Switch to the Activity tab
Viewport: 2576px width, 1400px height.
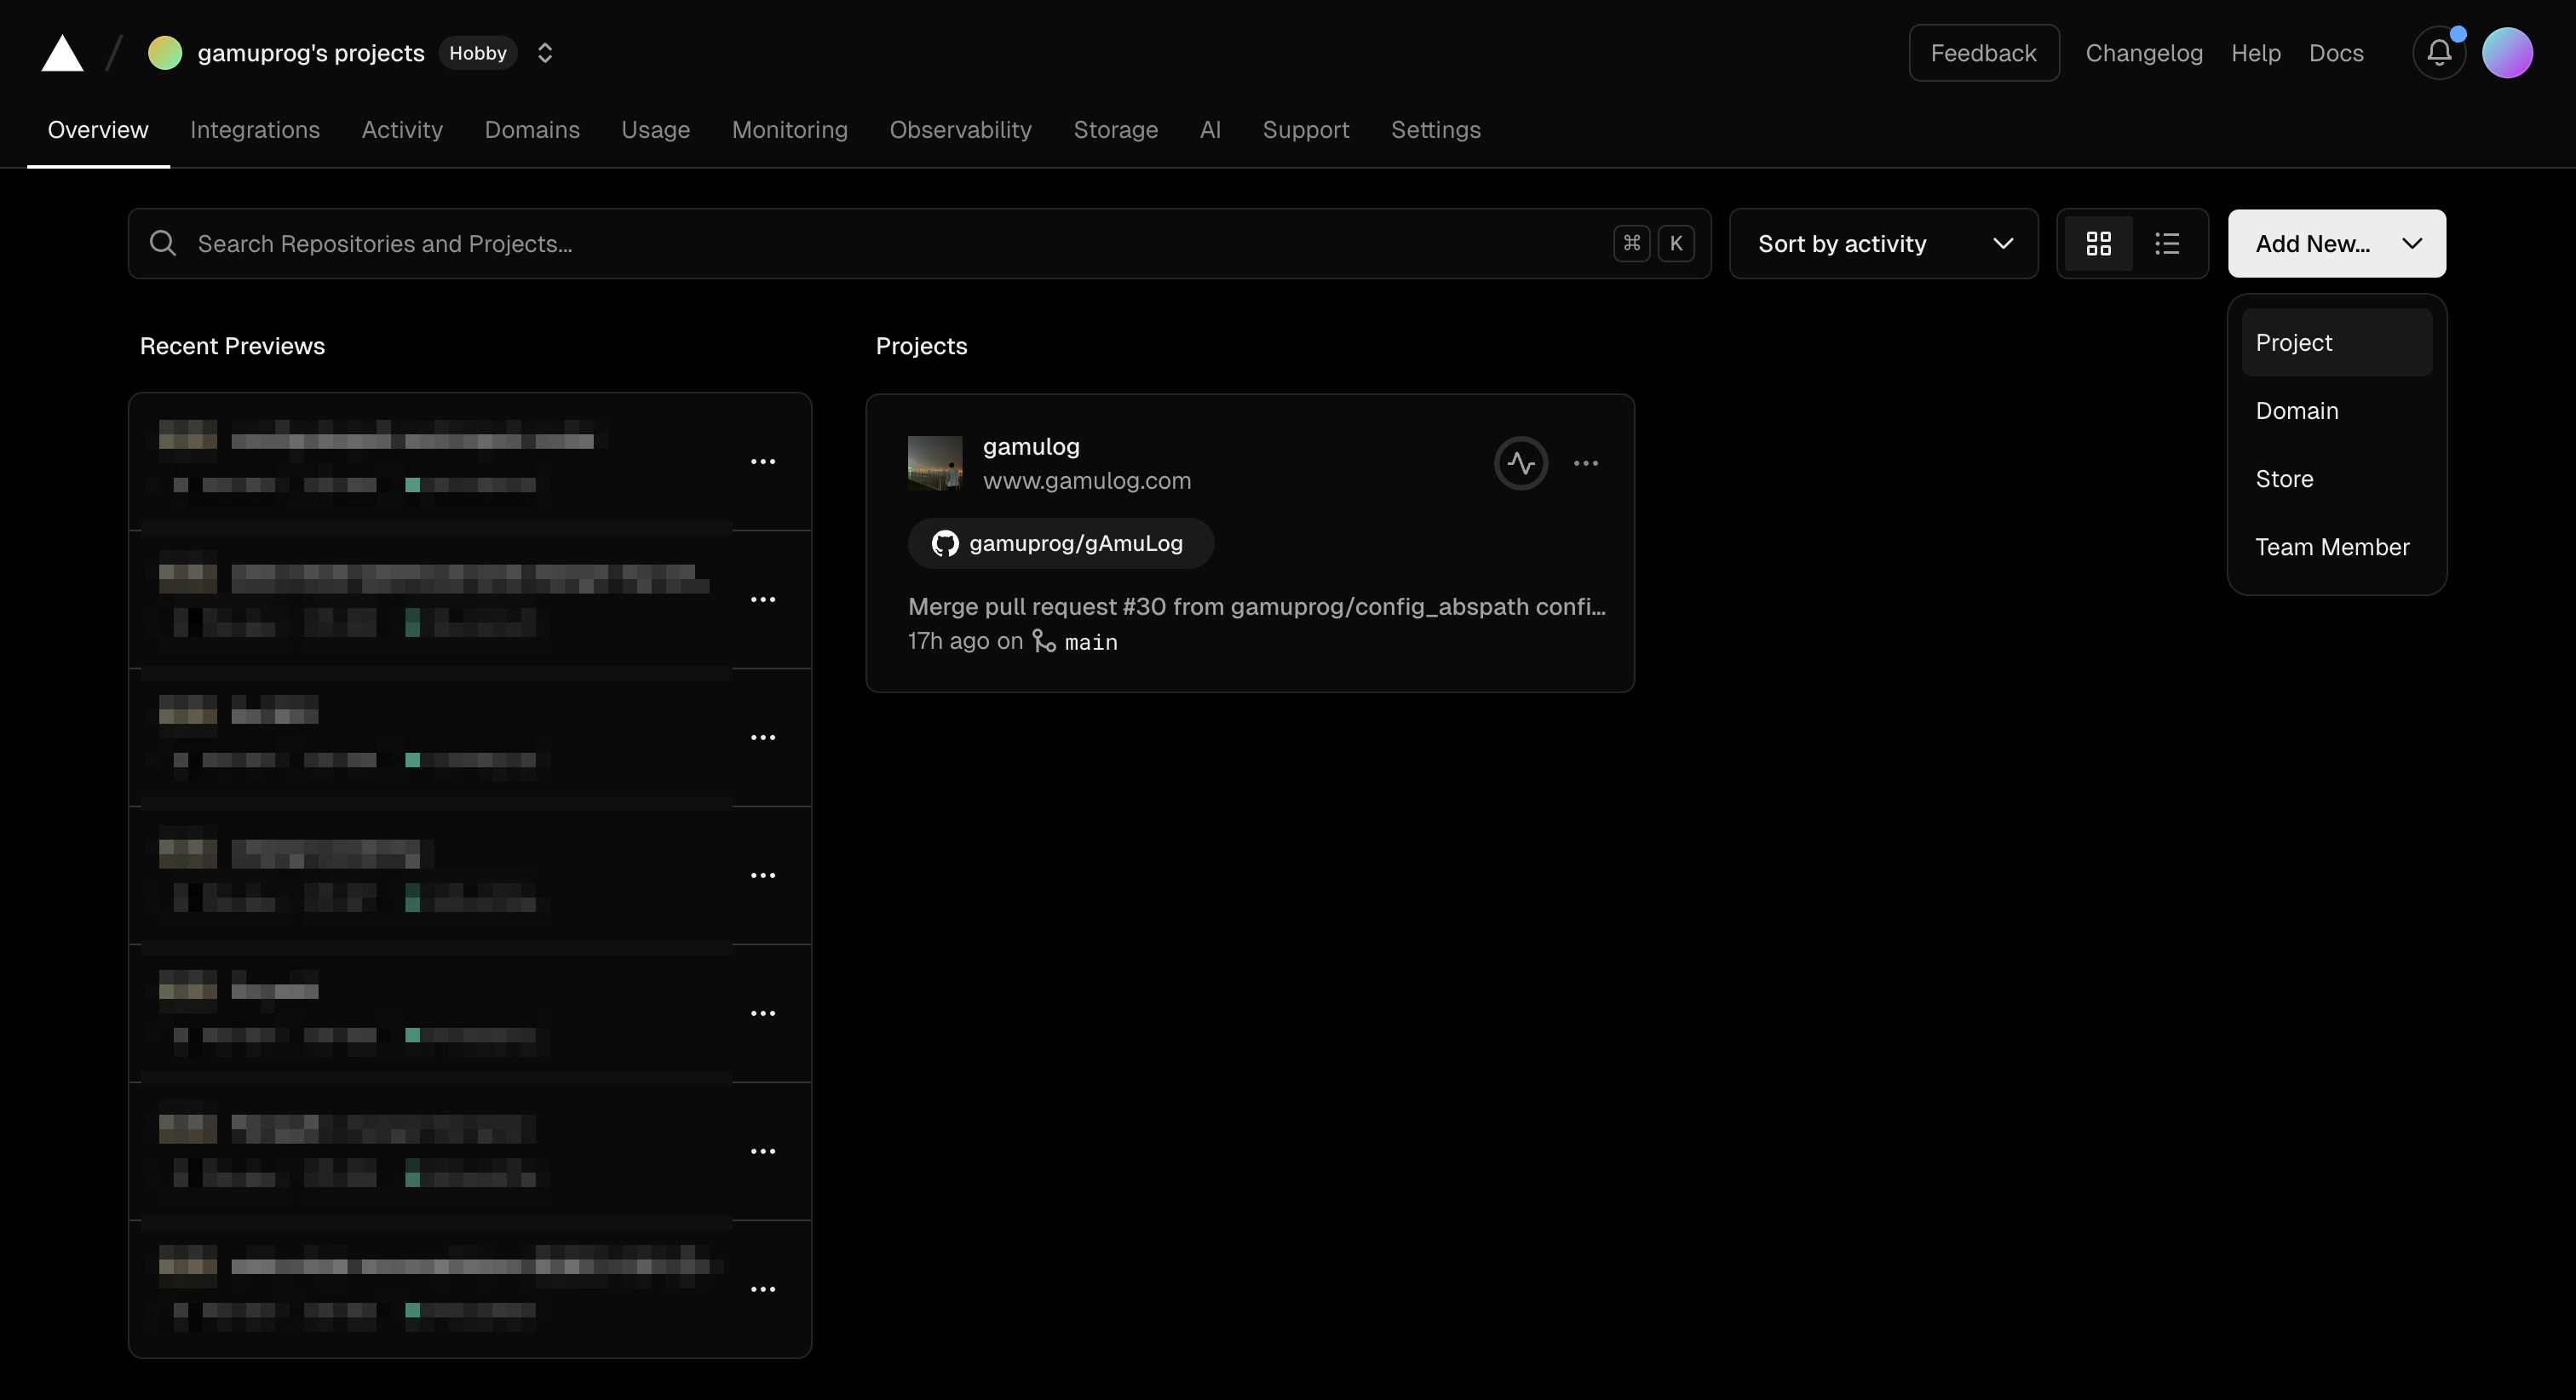402,130
